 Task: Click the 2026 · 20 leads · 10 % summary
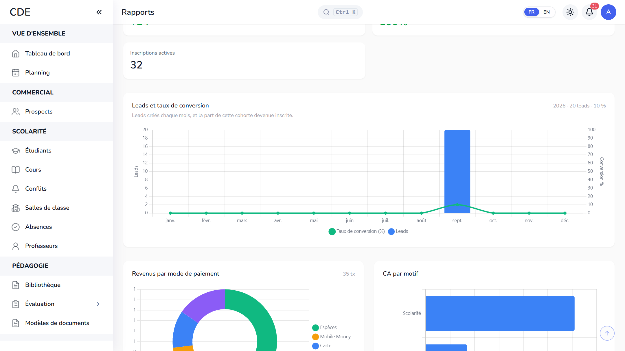(579, 106)
